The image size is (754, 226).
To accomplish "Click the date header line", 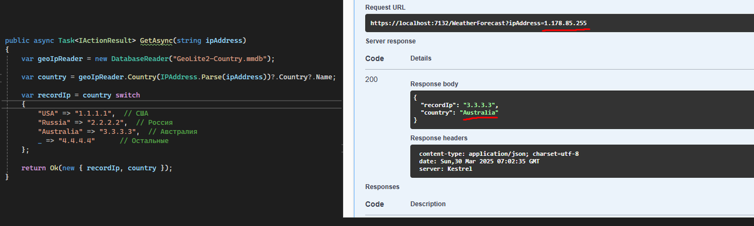I will point(479,161).
